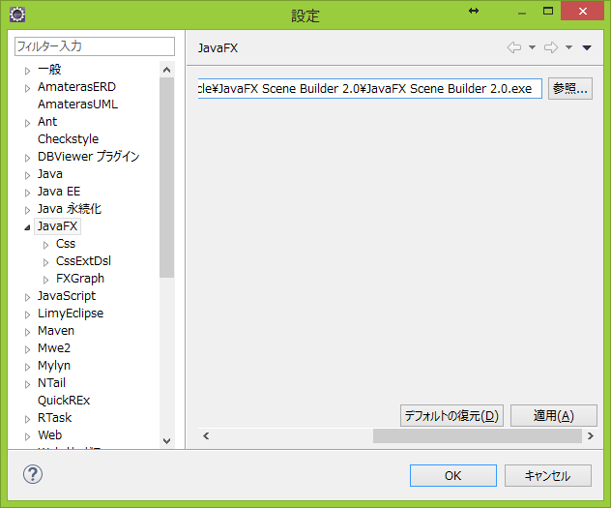The image size is (611, 508).
Task: Open the forward history dropdown arrow
Action: pyautogui.click(x=568, y=47)
